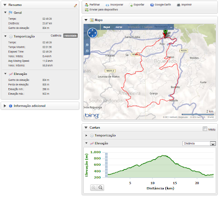The height and width of the screenshot is (197, 219).
Task: Expand Temporização chart in Cartas
Action: tap(87, 135)
